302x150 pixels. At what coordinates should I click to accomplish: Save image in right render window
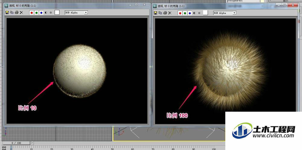[156, 13]
